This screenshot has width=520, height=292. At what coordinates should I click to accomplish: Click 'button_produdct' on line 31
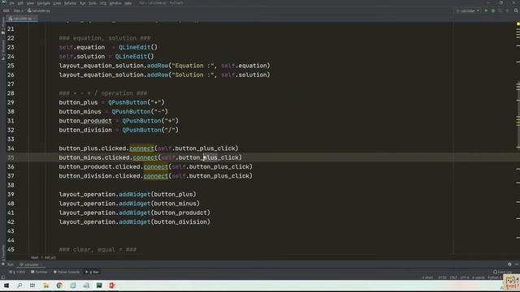point(85,121)
